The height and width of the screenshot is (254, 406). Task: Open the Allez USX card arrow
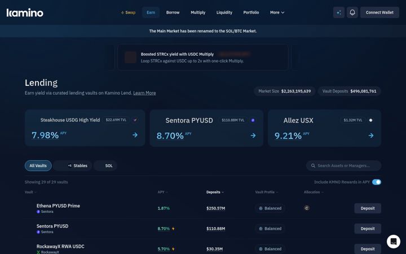371,135
